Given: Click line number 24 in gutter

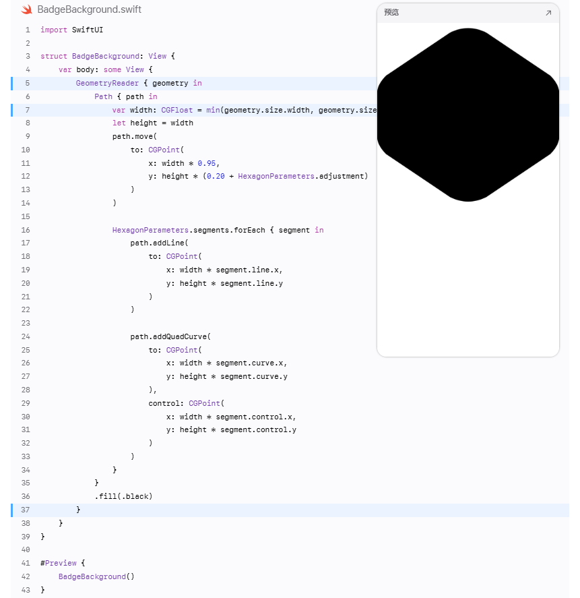Looking at the screenshot, I should (x=25, y=336).
